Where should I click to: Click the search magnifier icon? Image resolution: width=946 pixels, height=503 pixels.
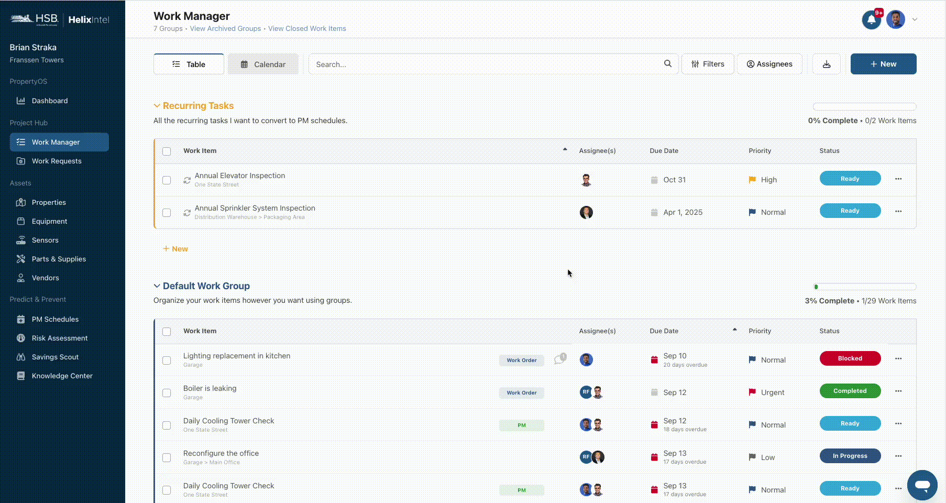pyautogui.click(x=668, y=64)
